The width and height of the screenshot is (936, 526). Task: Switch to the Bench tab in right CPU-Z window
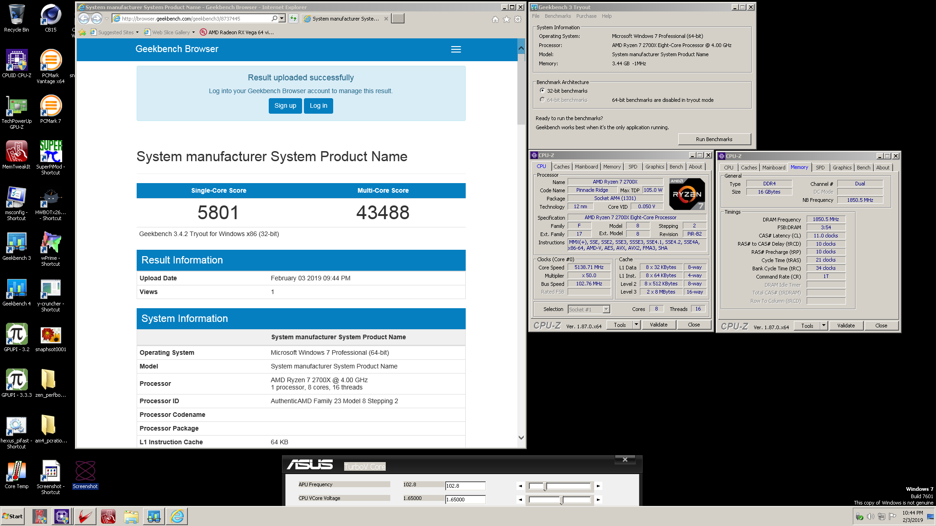tap(863, 168)
